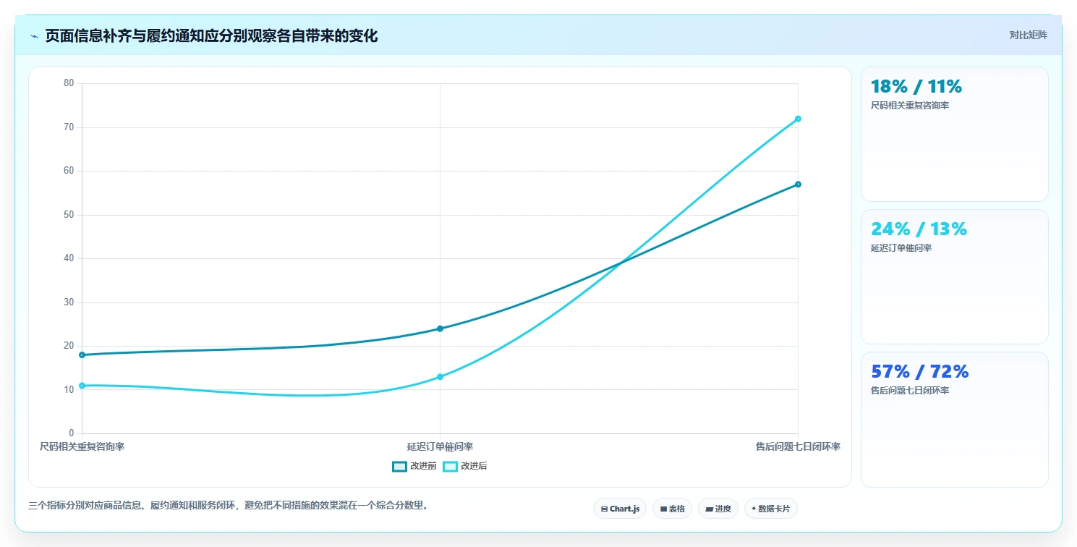Click the x-axis label 尺码相关重复咨询率
This screenshot has height=547, width=1077.
(82, 447)
